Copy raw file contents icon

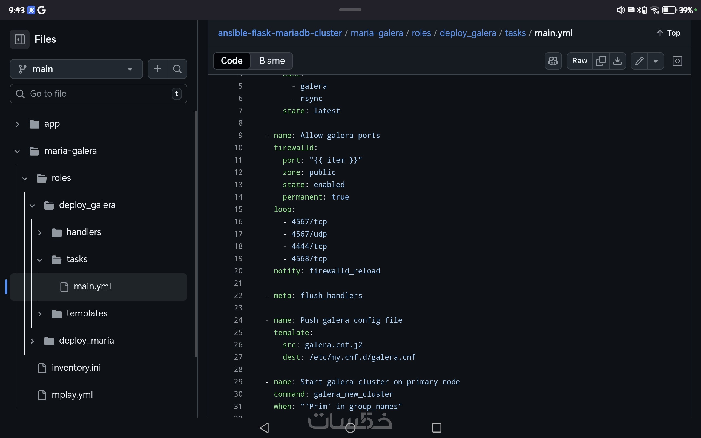tap(601, 61)
